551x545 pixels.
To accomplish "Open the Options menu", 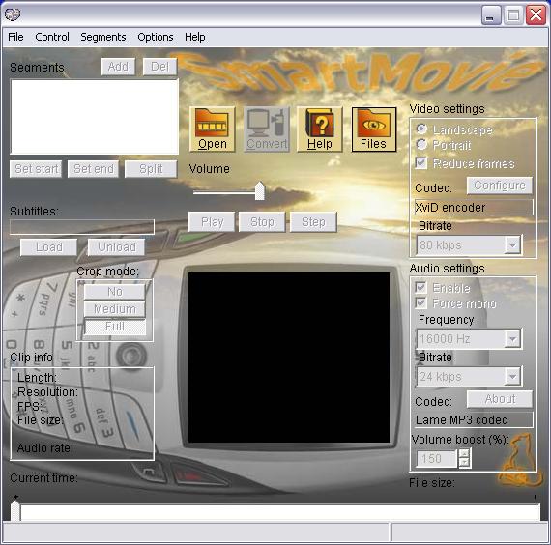I will 156,37.
